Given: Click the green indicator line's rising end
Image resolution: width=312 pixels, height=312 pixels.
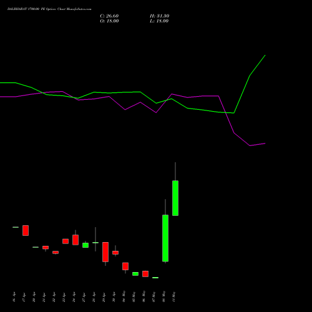Looking at the screenshot, I should 265,56.
